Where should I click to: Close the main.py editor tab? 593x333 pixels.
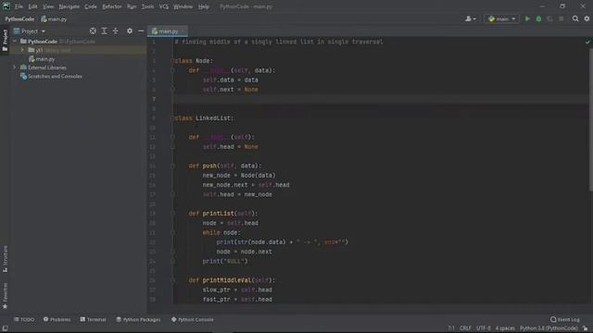tap(183, 31)
